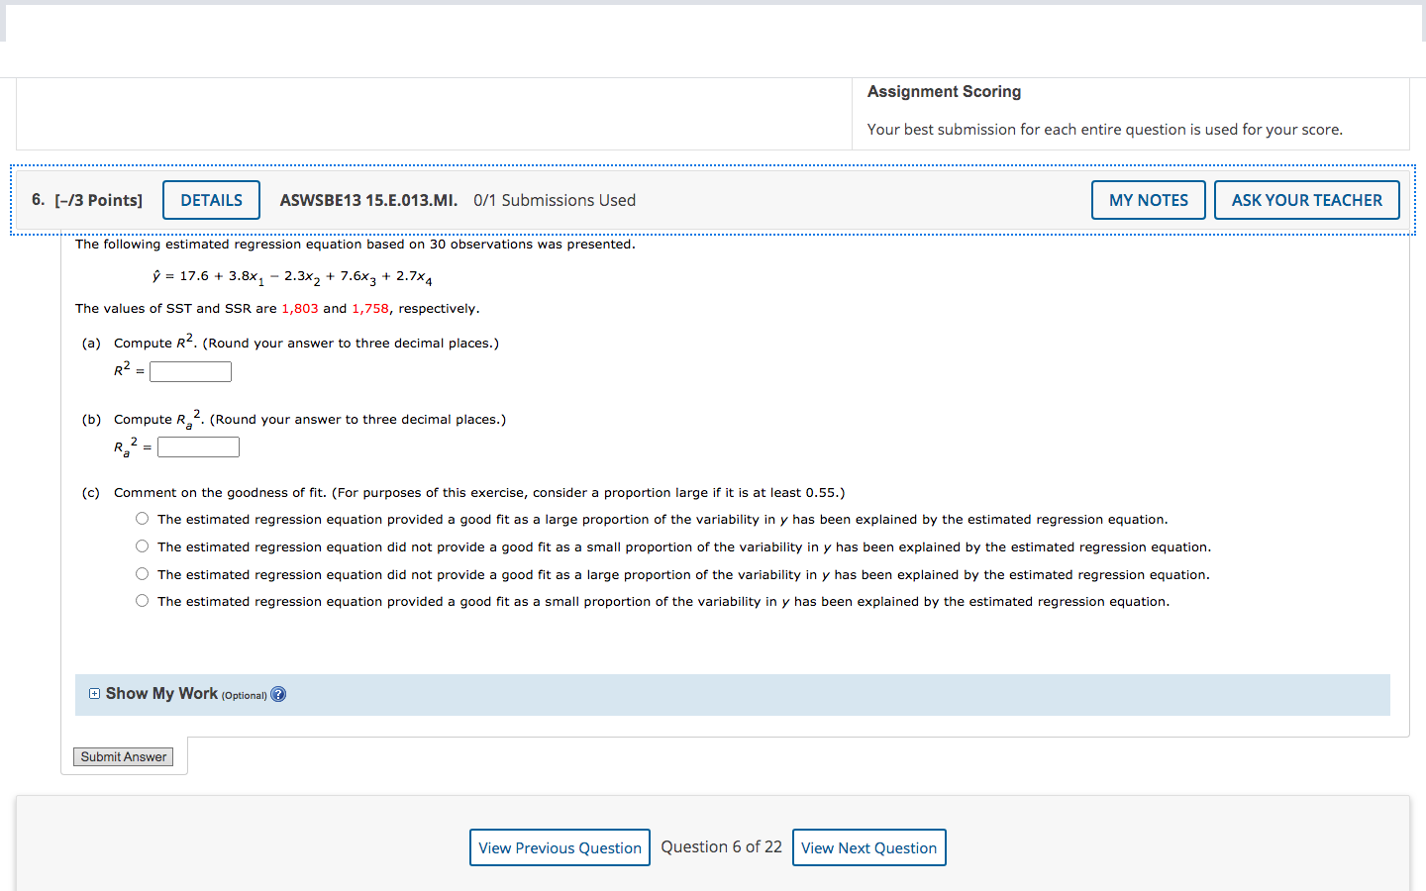Click inside the Ra² answer input field

click(x=198, y=446)
